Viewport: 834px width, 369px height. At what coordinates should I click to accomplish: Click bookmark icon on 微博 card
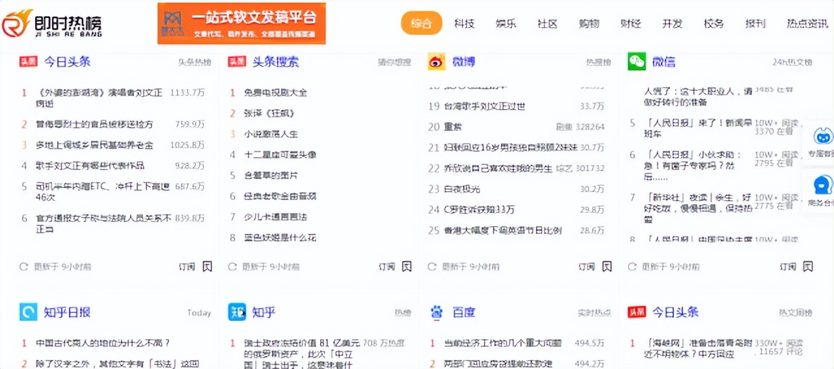point(607,266)
